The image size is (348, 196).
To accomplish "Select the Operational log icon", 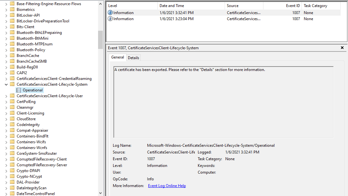I will (18, 90).
